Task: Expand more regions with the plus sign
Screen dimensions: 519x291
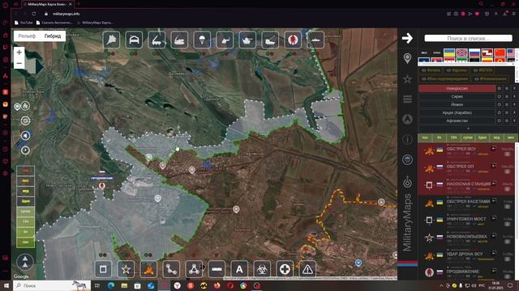Action: point(468,129)
